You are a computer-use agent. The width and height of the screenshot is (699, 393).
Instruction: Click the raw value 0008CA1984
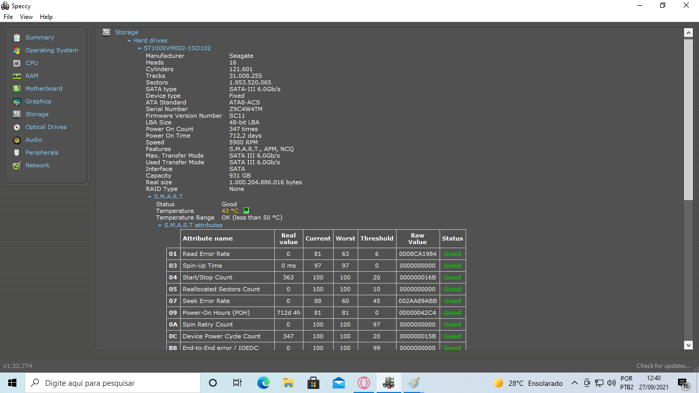418,254
